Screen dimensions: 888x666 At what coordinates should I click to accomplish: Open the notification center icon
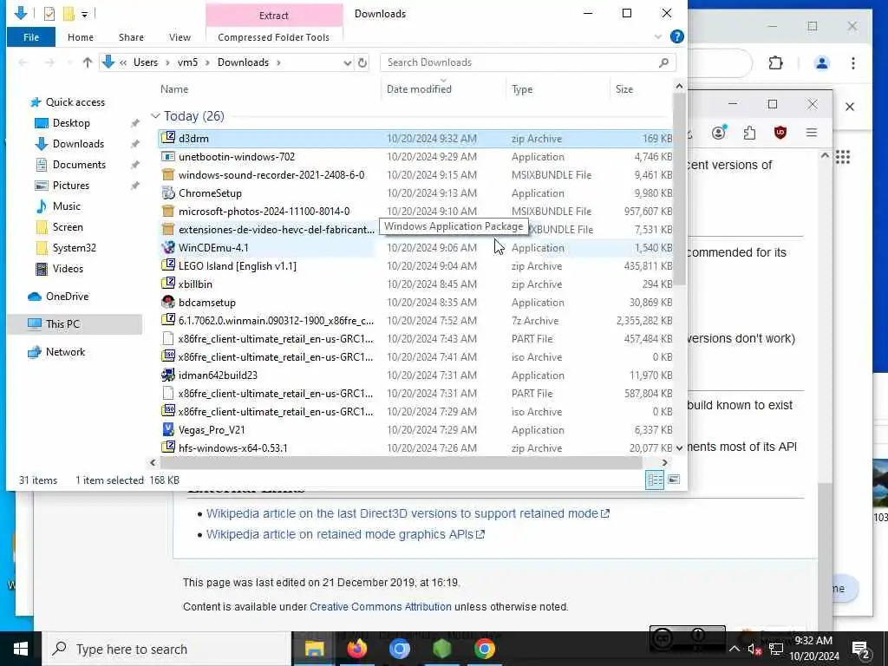[x=861, y=649]
